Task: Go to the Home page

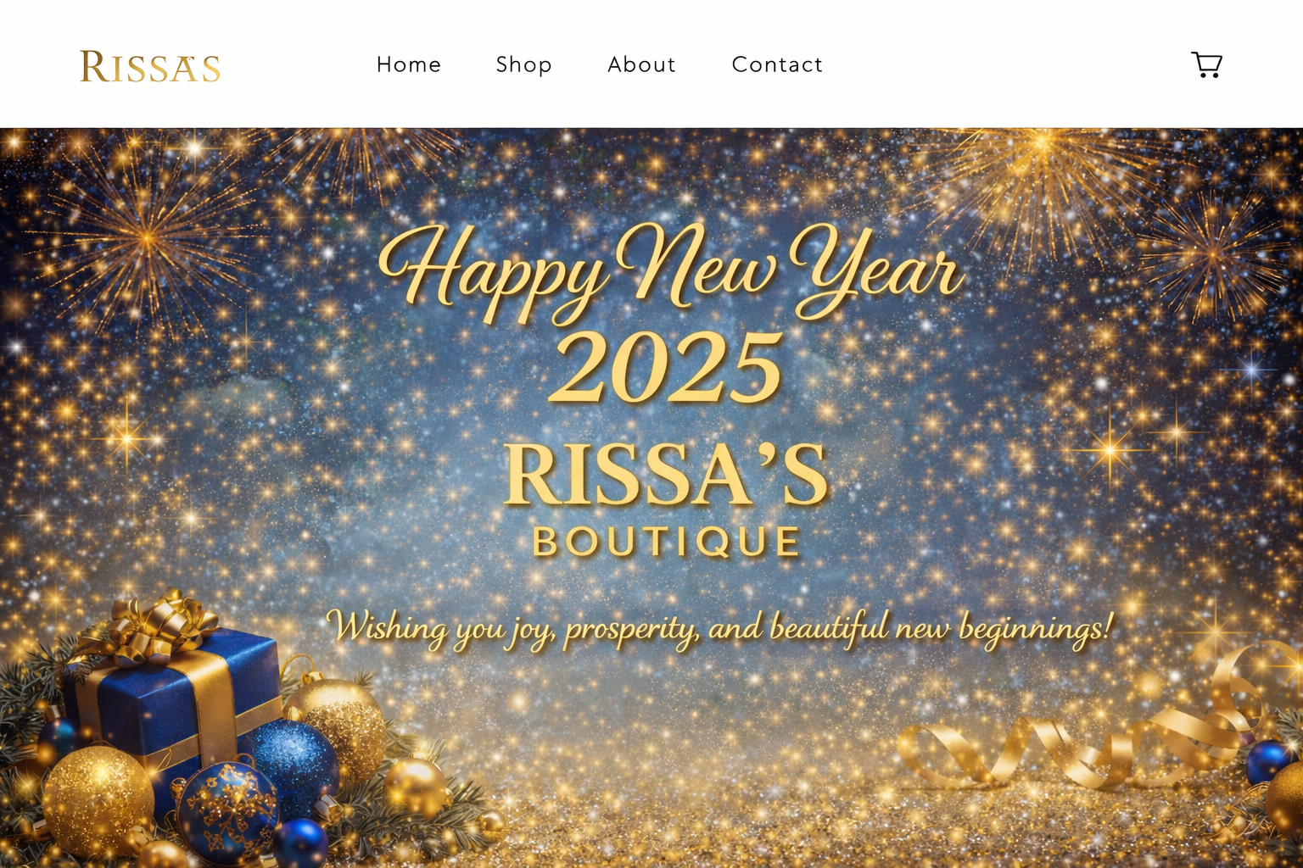Action: point(409,64)
